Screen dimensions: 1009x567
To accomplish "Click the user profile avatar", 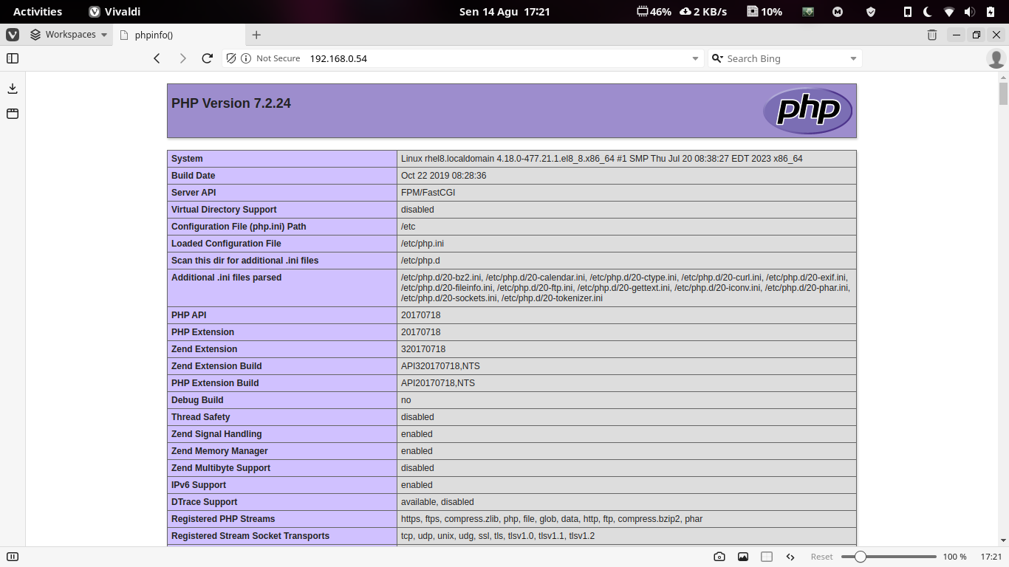I will 995,58.
